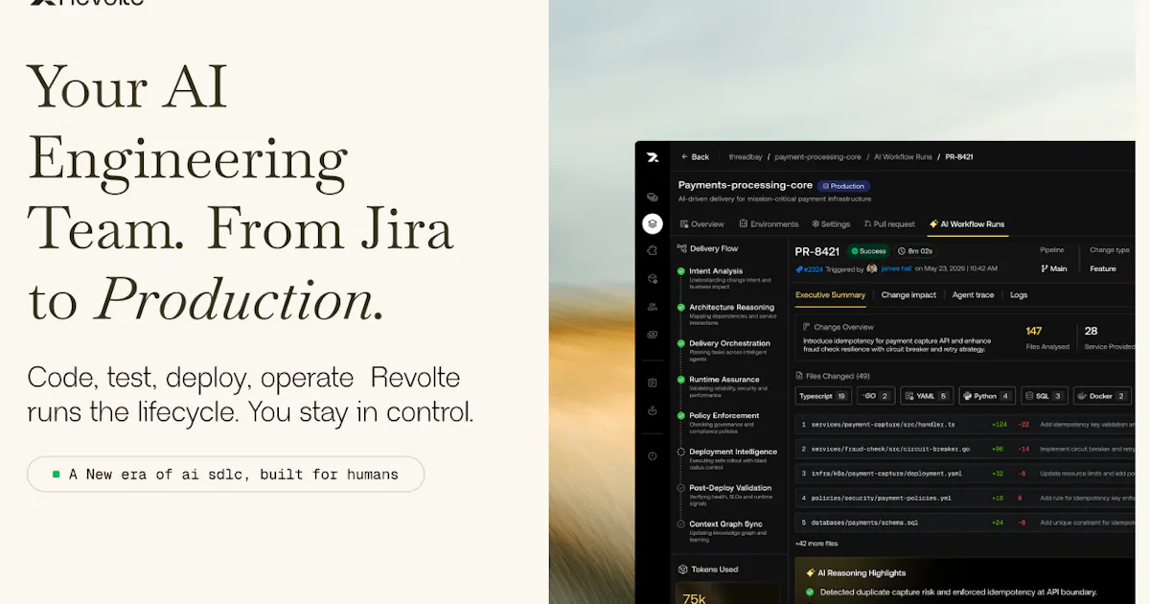The height and width of the screenshot is (604, 1150).
Task: Open the users icon in sidebar
Action: coord(653,307)
